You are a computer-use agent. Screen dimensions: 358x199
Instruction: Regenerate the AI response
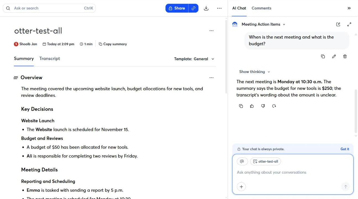[274, 106]
